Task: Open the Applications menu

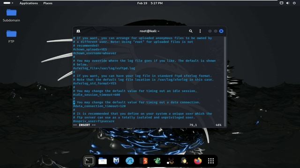Action: point(29,3)
